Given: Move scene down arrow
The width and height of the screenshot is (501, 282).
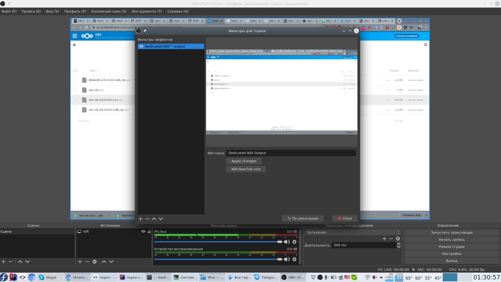Looking at the screenshot, I should (27, 262).
